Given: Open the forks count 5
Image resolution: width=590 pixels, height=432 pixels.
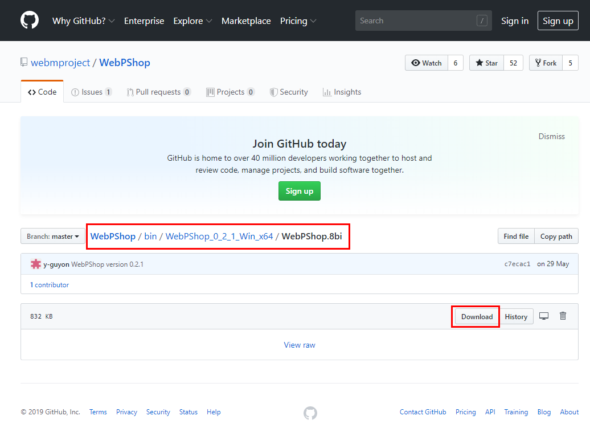Looking at the screenshot, I should click(x=571, y=63).
